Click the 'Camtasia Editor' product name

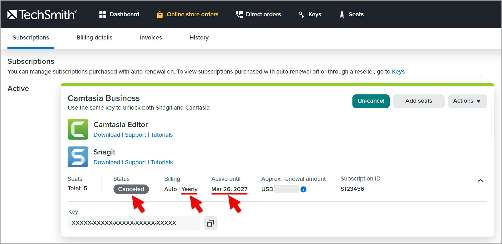(x=121, y=125)
